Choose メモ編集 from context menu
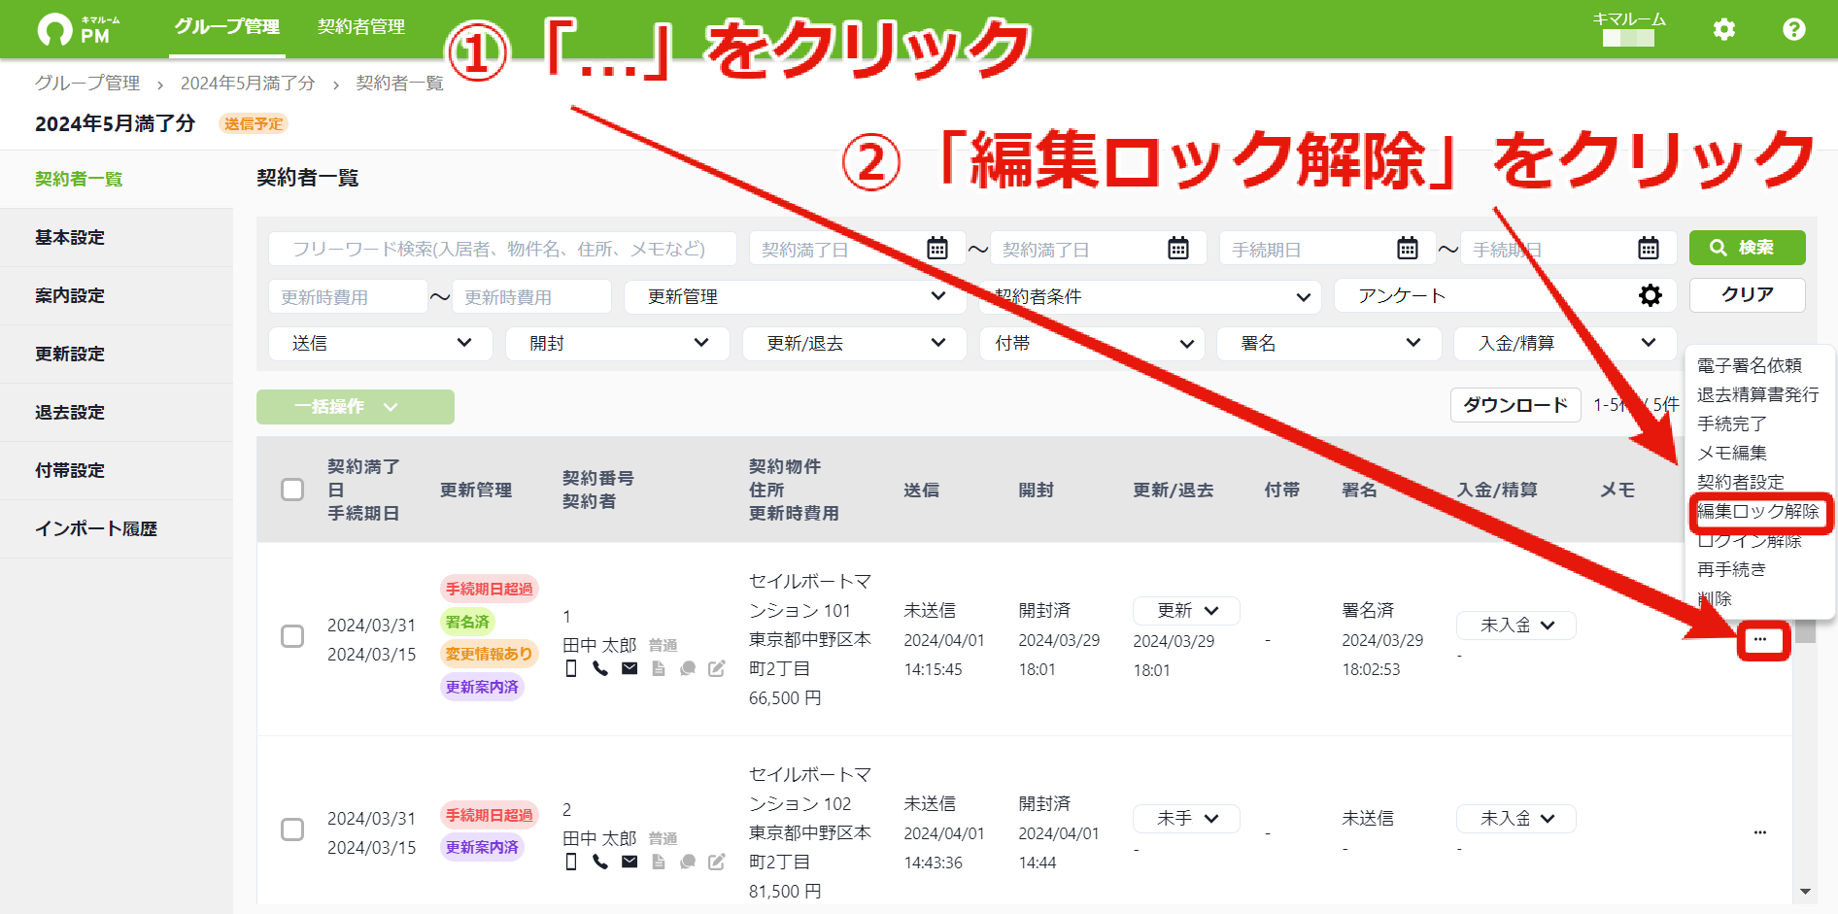This screenshot has height=914, width=1838. click(1732, 453)
